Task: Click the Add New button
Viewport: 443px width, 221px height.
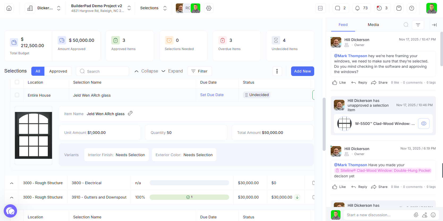Action: pos(302,71)
